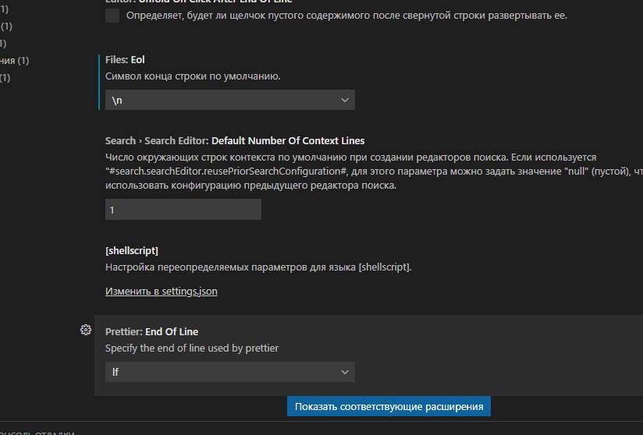Viewport: 643px width, 435px height.
Task: Open Prettier End Of Line dropdown showing lf
Action: point(230,372)
